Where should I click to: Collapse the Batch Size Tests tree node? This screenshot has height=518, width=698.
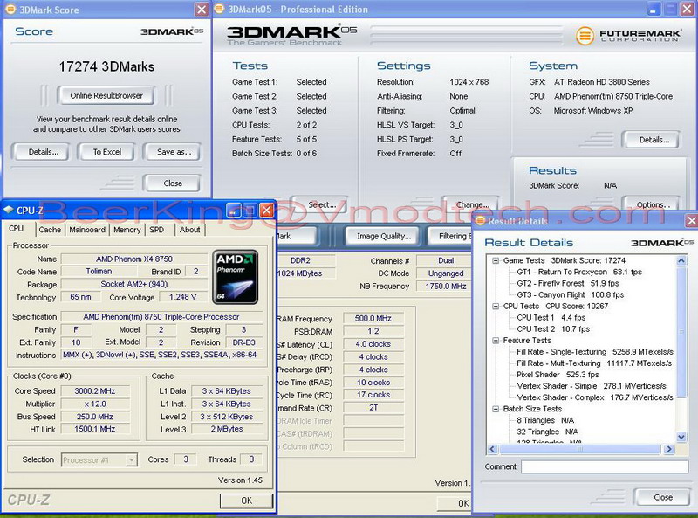coord(496,409)
